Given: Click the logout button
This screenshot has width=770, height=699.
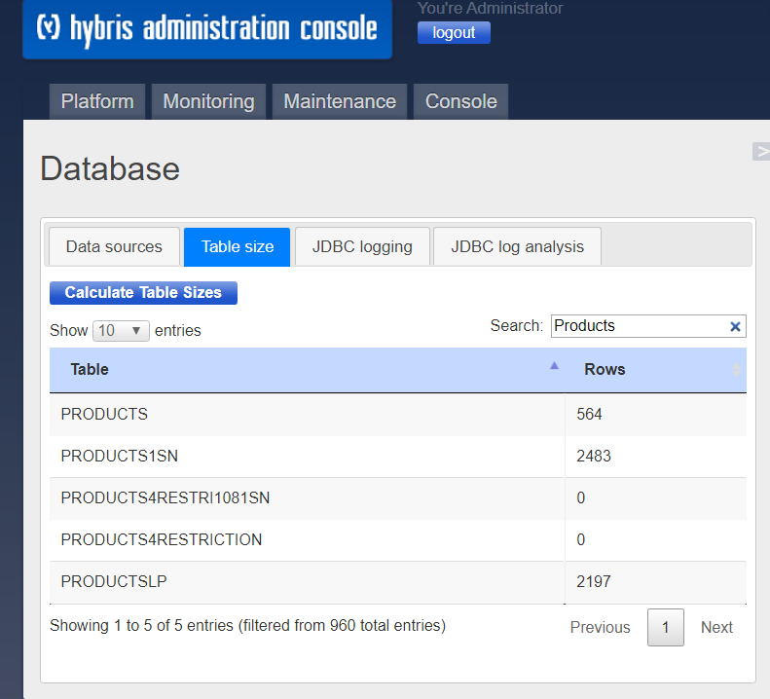Looking at the screenshot, I should (x=454, y=32).
